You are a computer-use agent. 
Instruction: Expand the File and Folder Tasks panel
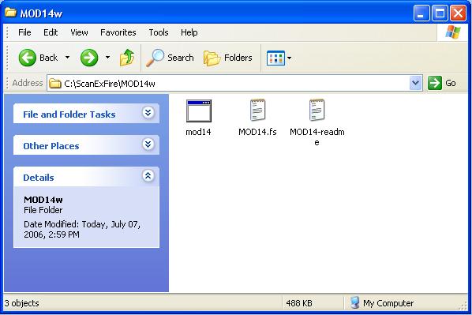click(x=148, y=113)
